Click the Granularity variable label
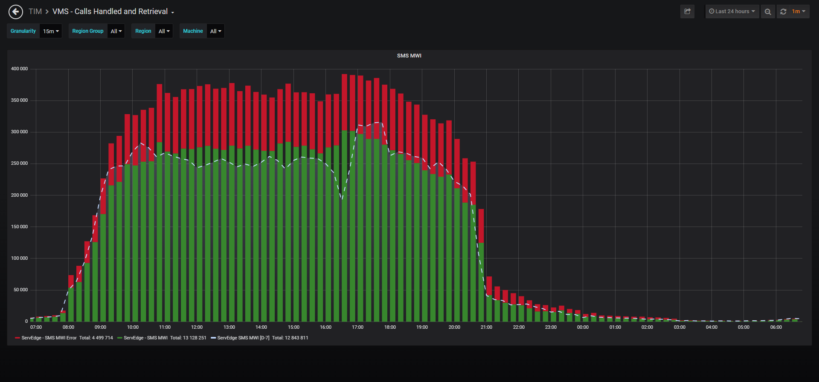Viewport: 819px width, 382px height. coord(23,31)
